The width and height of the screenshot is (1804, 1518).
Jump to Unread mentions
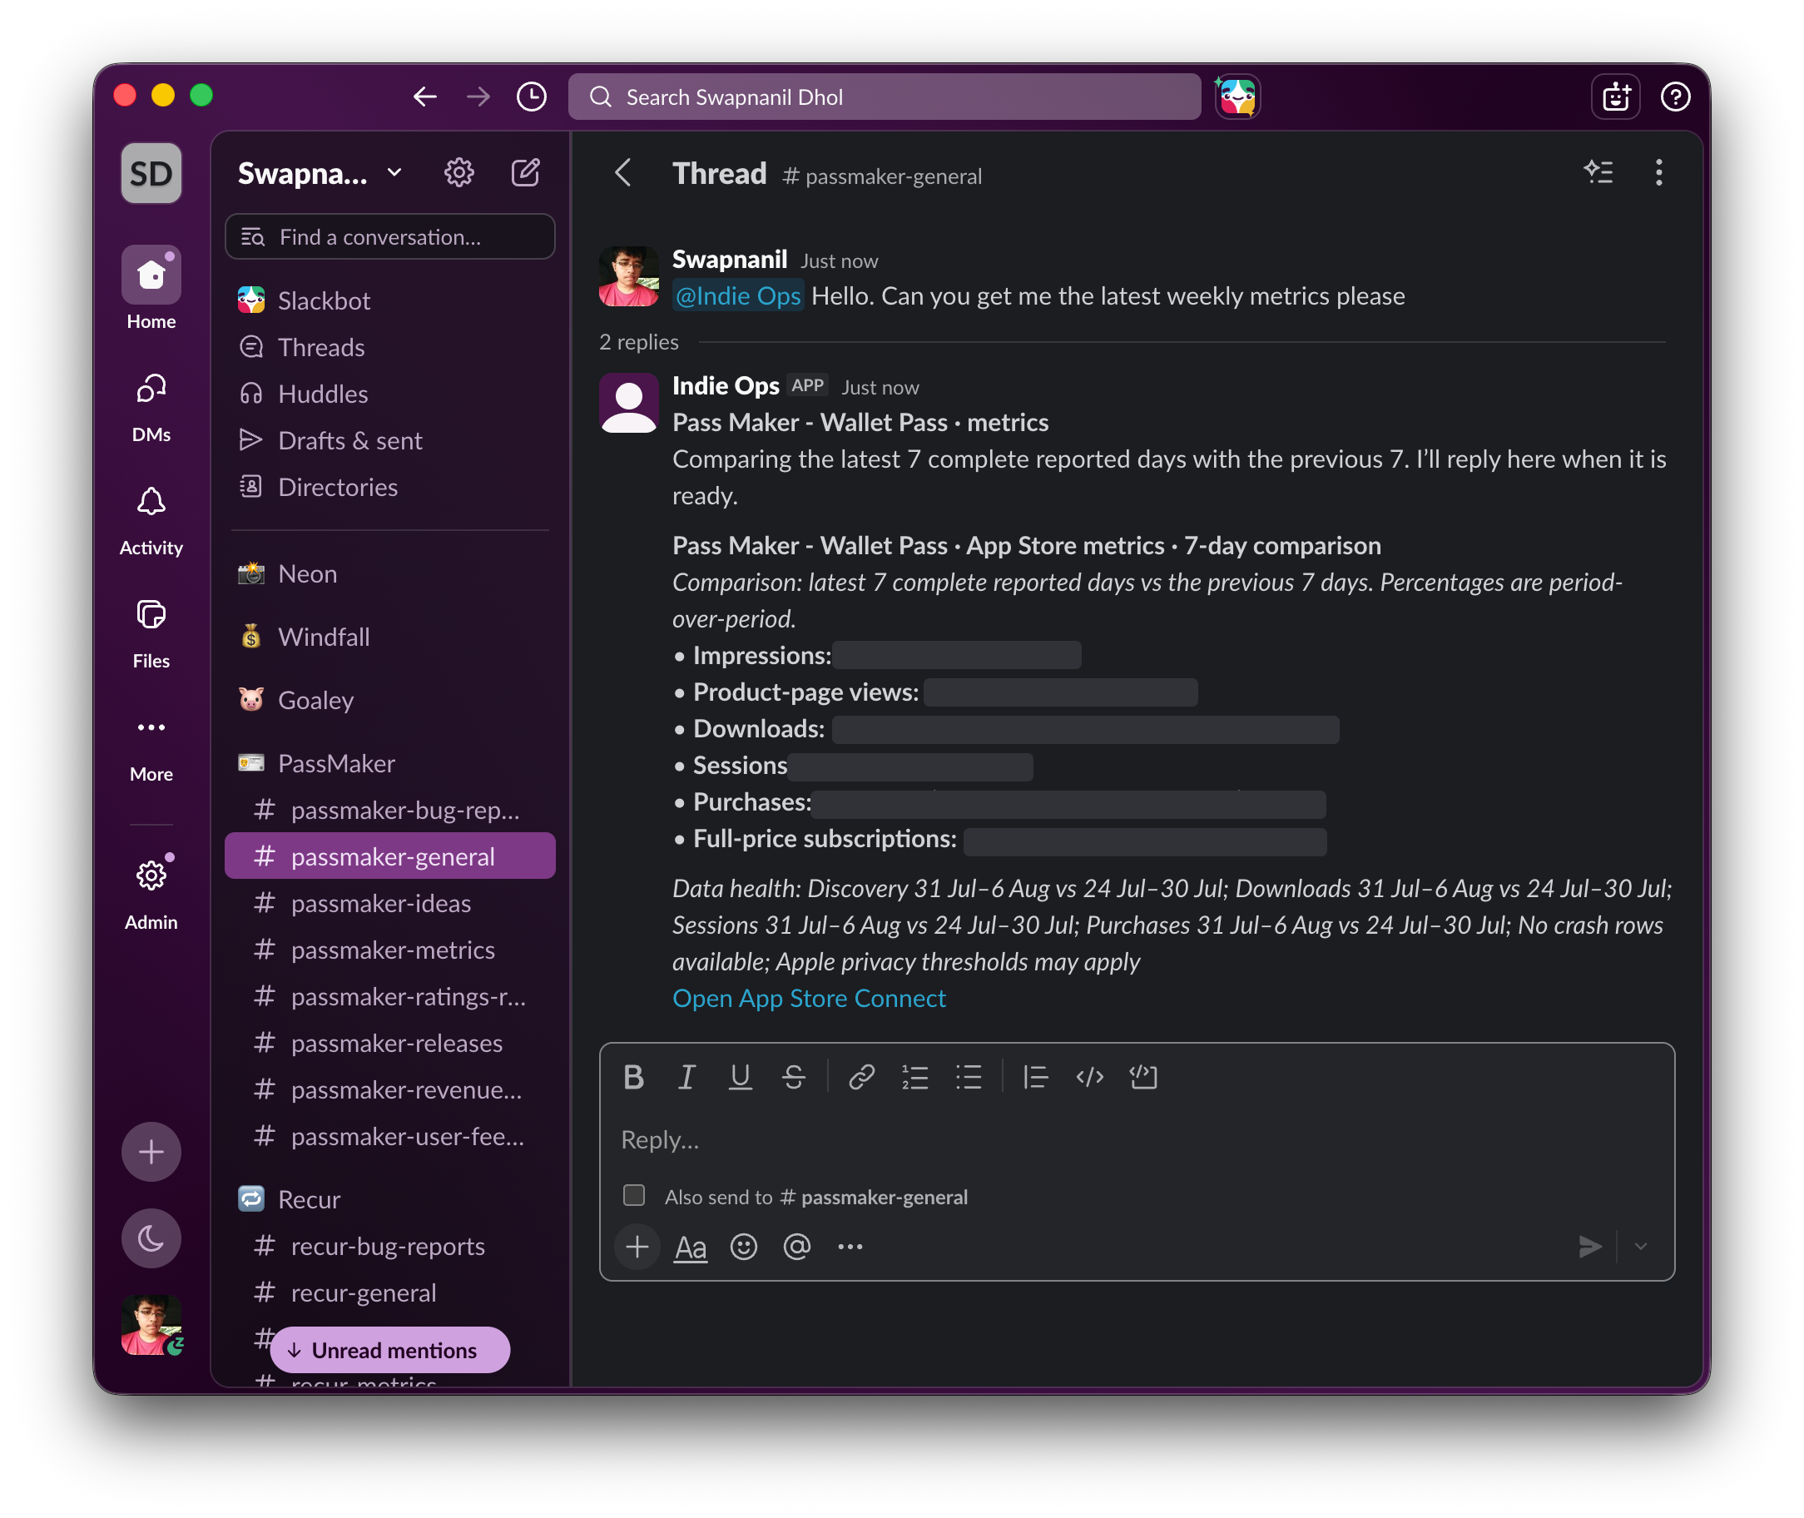tap(389, 1350)
